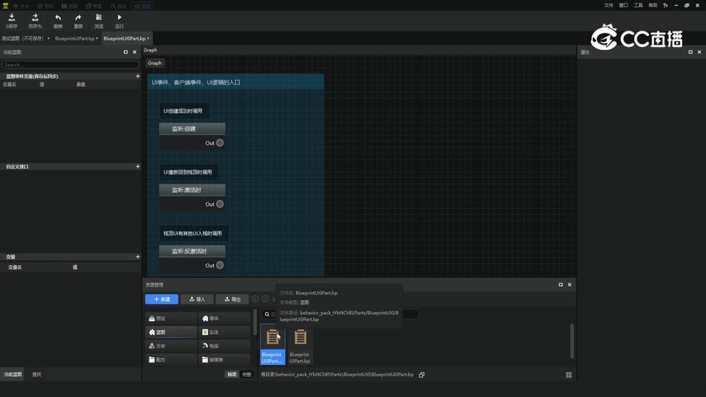Click the 保存 (Save) toolbar icon

point(12,21)
